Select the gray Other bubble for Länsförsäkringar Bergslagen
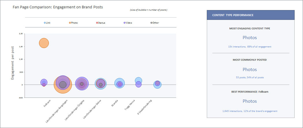The width and height of the screenshot is (303, 128). [63, 85]
